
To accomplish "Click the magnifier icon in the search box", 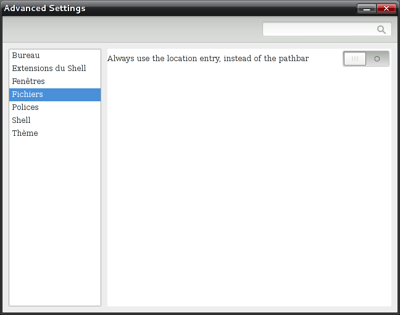I will (x=381, y=29).
